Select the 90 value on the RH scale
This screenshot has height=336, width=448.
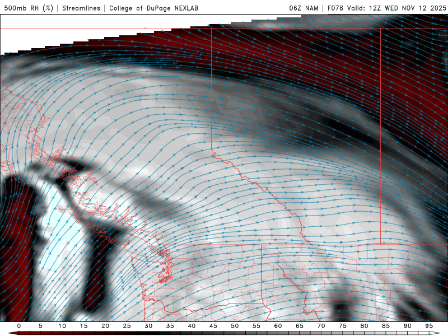pyautogui.click(x=407, y=326)
